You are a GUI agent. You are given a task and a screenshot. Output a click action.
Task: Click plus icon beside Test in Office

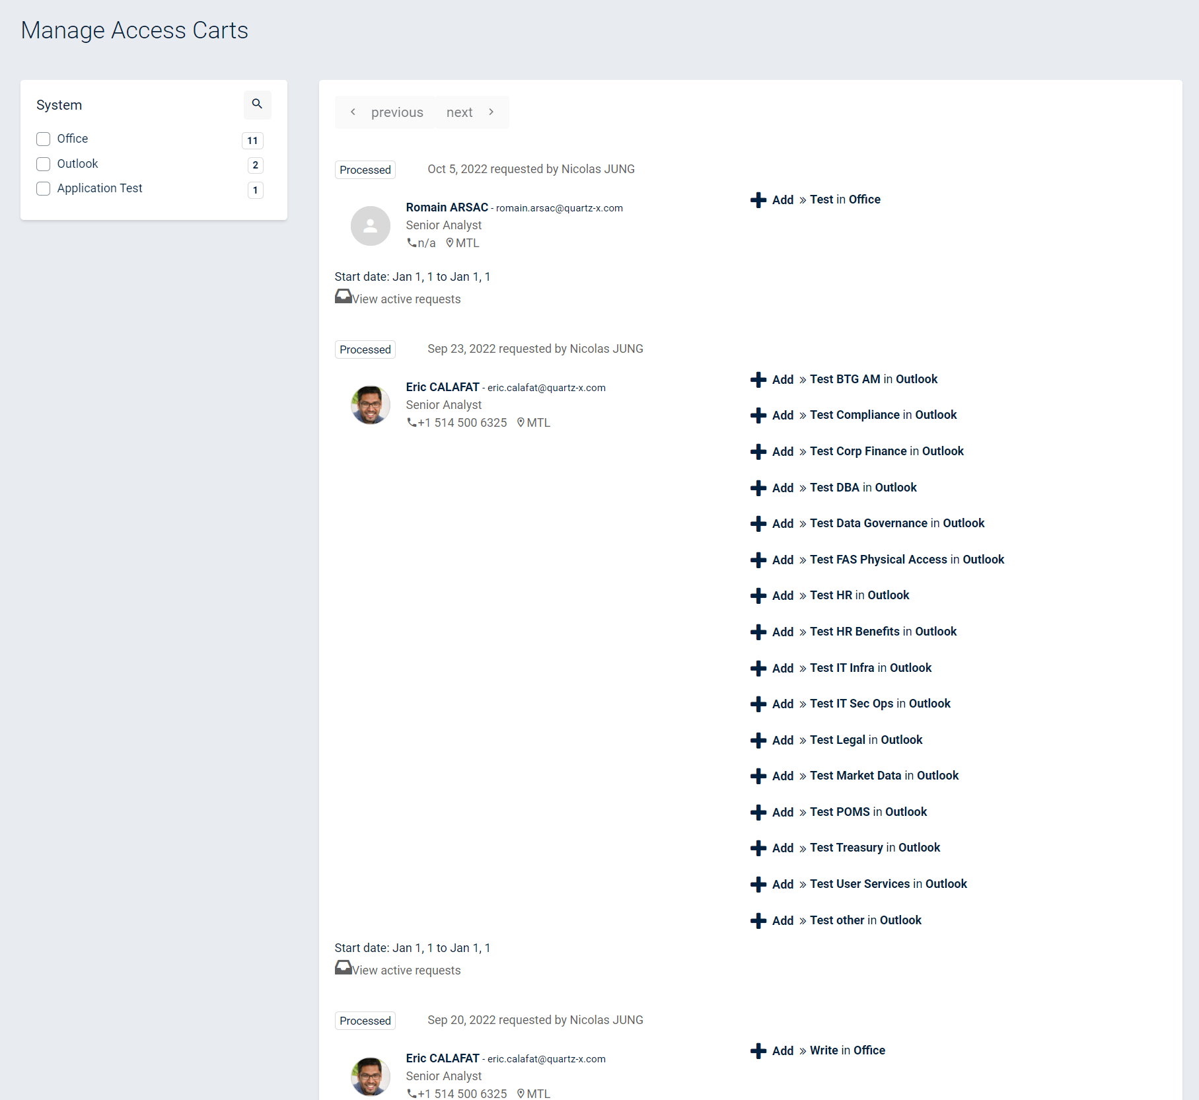[x=758, y=200]
